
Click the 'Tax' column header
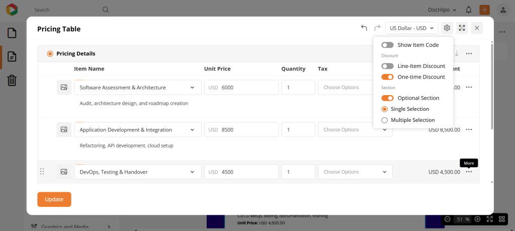point(322,68)
